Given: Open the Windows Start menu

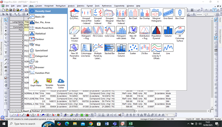Looking at the screenshot, I should 4,124.
